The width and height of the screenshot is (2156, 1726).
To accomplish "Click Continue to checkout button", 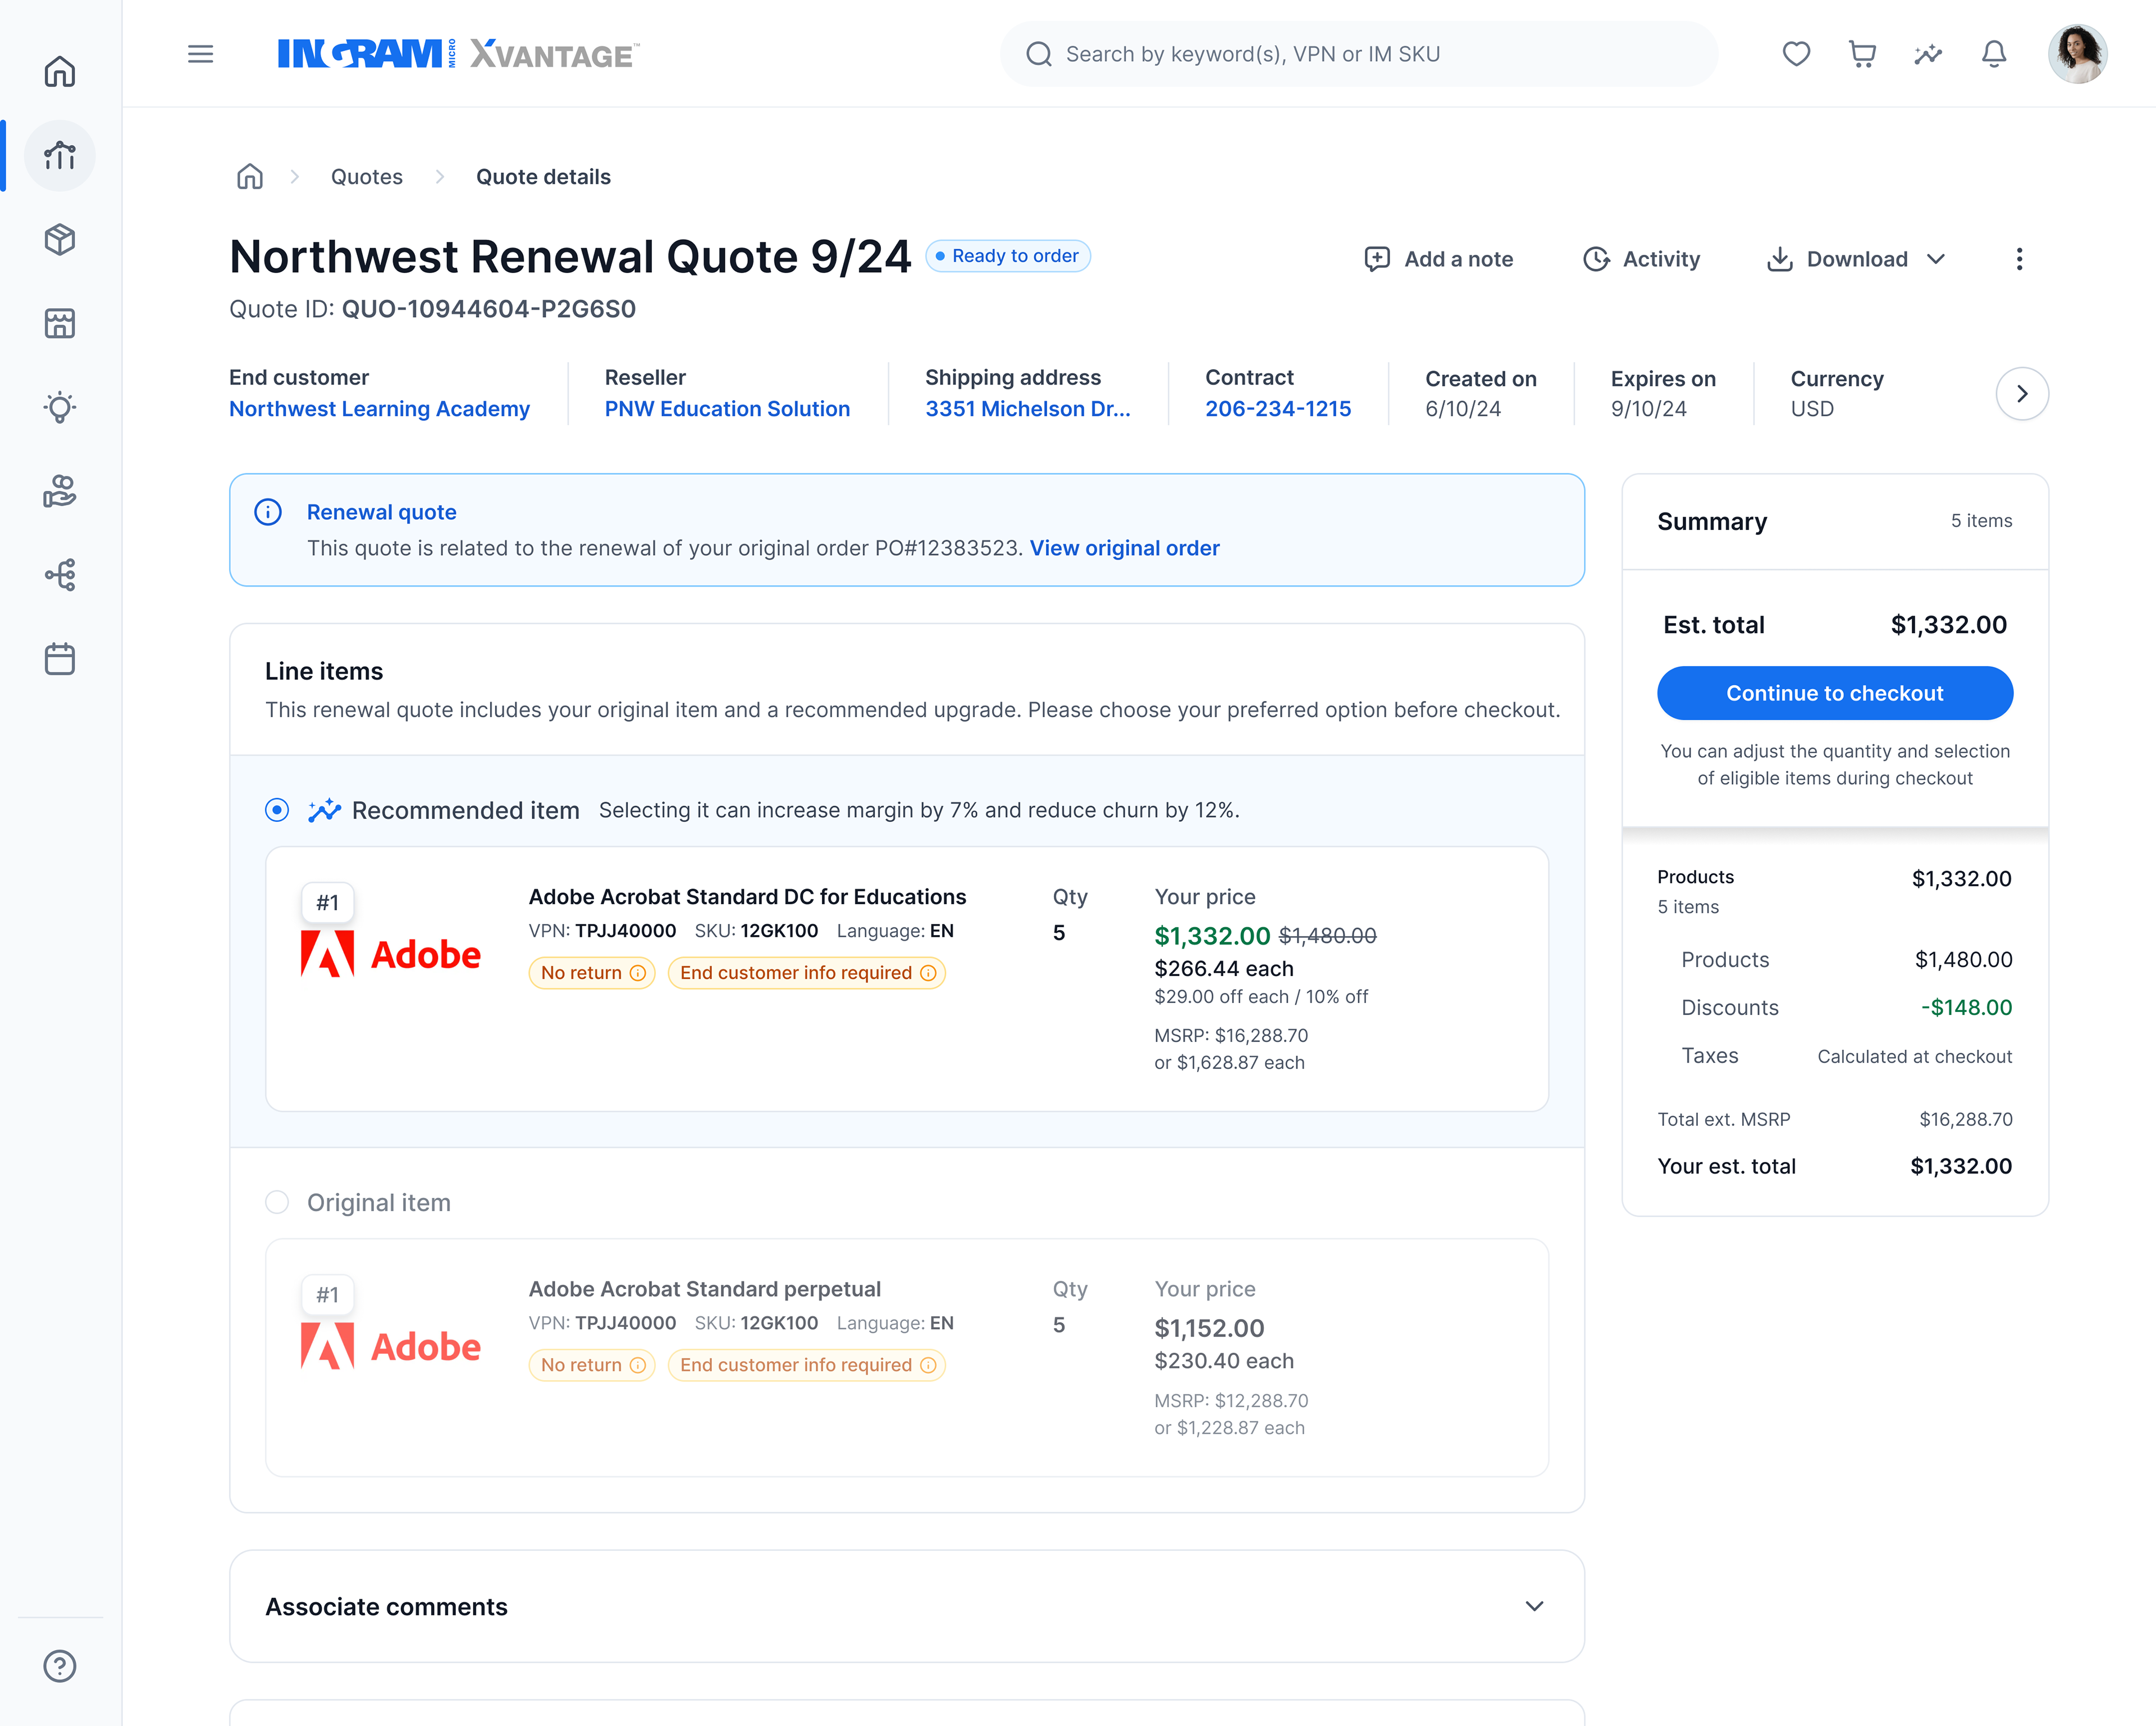I will 1834,693.
